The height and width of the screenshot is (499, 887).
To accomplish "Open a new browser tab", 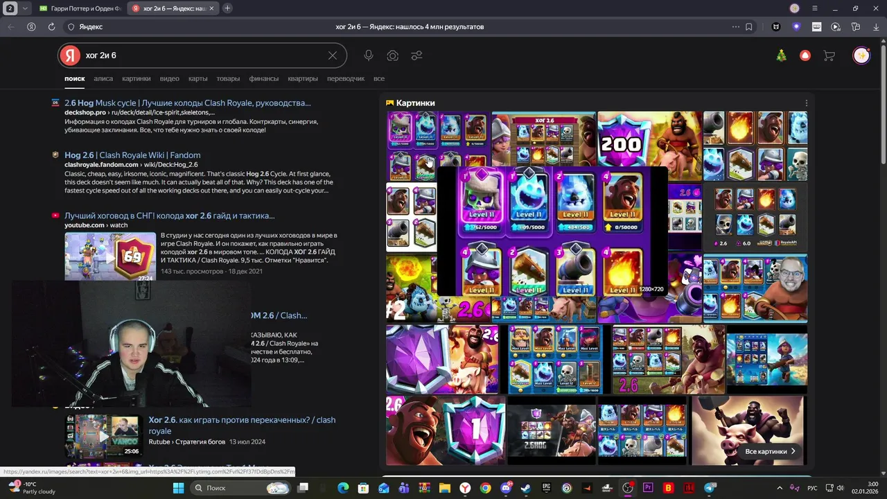I will tap(227, 8).
